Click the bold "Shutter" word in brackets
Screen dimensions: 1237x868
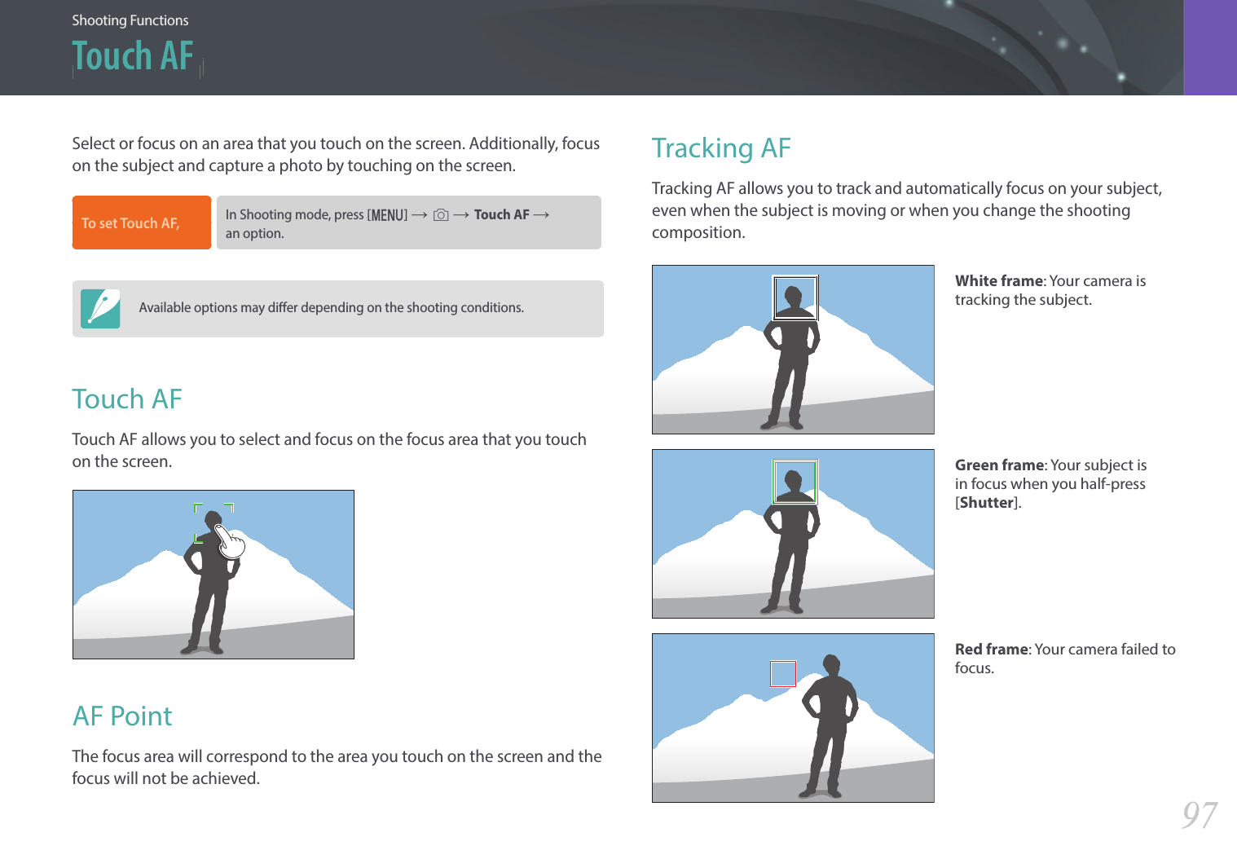(986, 503)
